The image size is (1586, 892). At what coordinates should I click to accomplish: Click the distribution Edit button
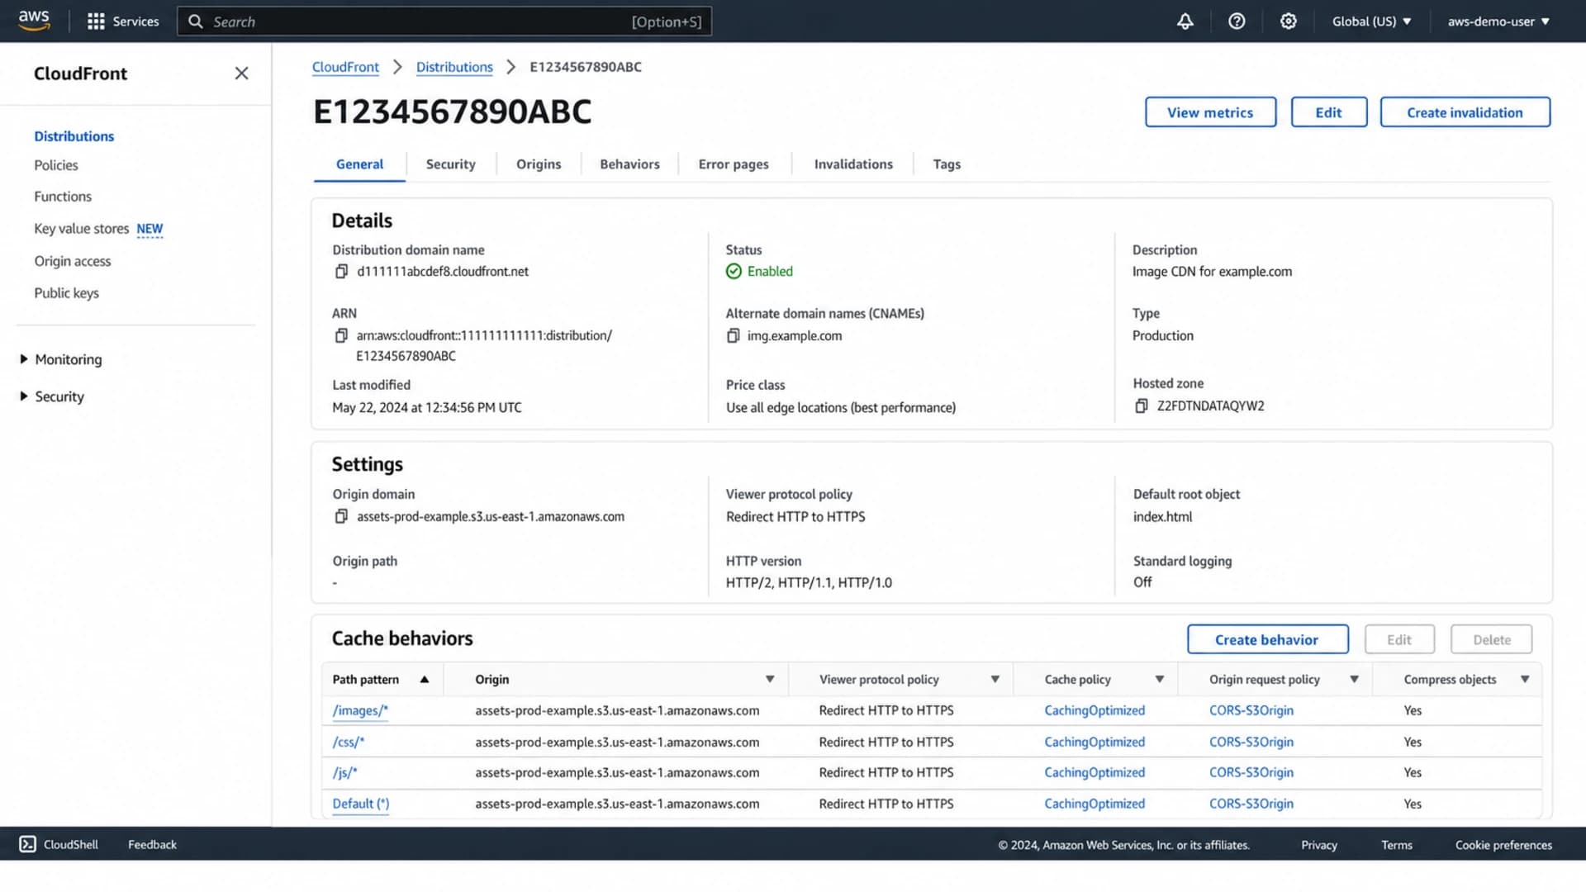pos(1328,112)
